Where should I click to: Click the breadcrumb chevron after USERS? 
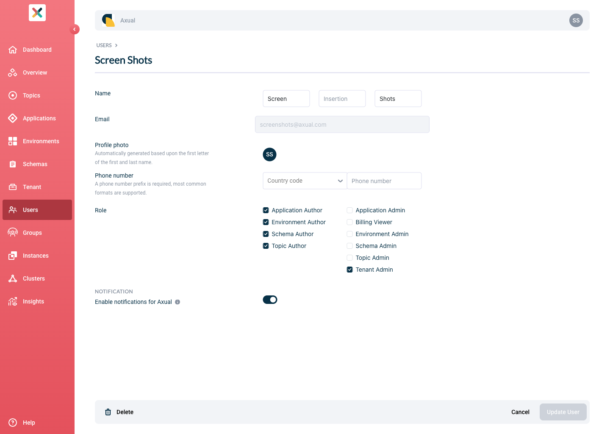[x=116, y=45]
